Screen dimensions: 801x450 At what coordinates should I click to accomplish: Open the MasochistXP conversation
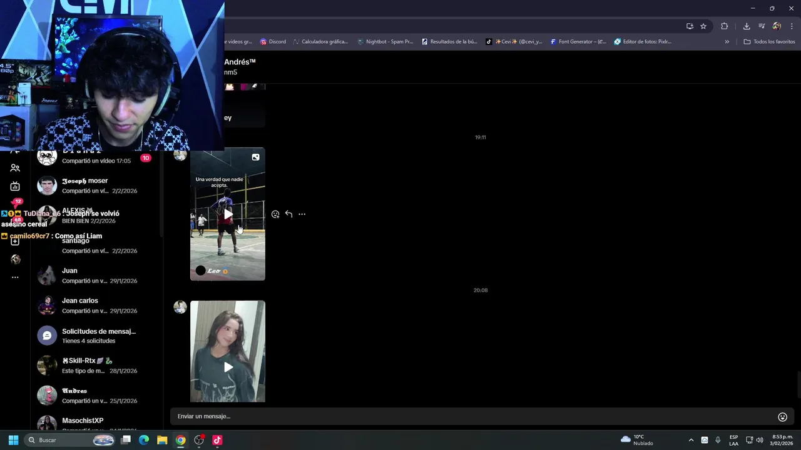pyautogui.click(x=97, y=423)
